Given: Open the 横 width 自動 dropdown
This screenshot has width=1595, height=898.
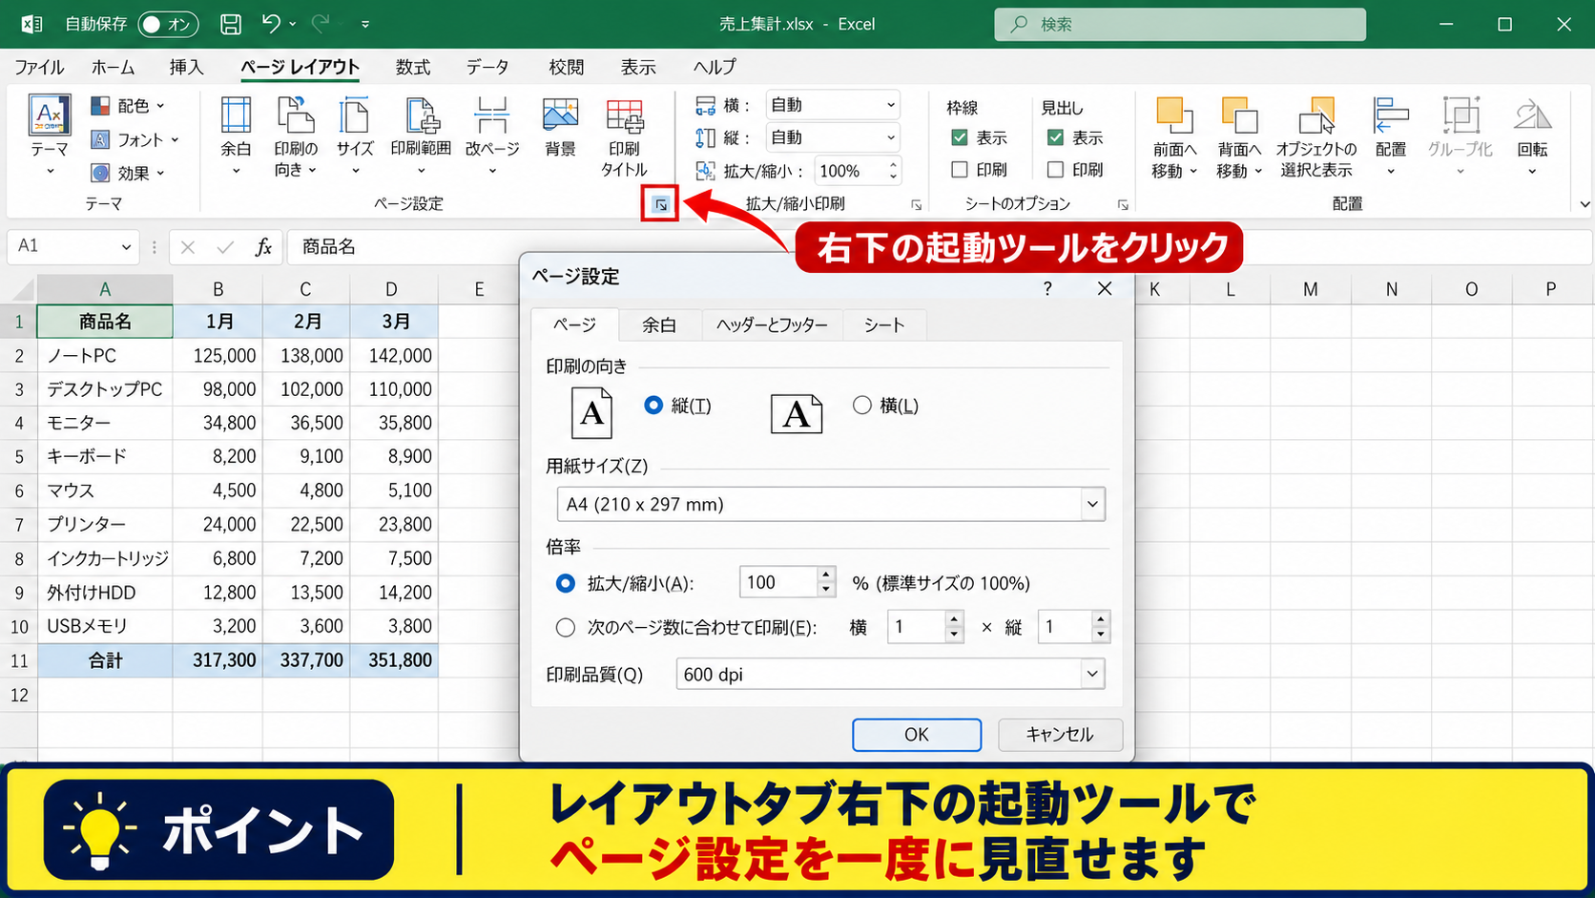Looking at the screenshot, I should pos(833,105).
